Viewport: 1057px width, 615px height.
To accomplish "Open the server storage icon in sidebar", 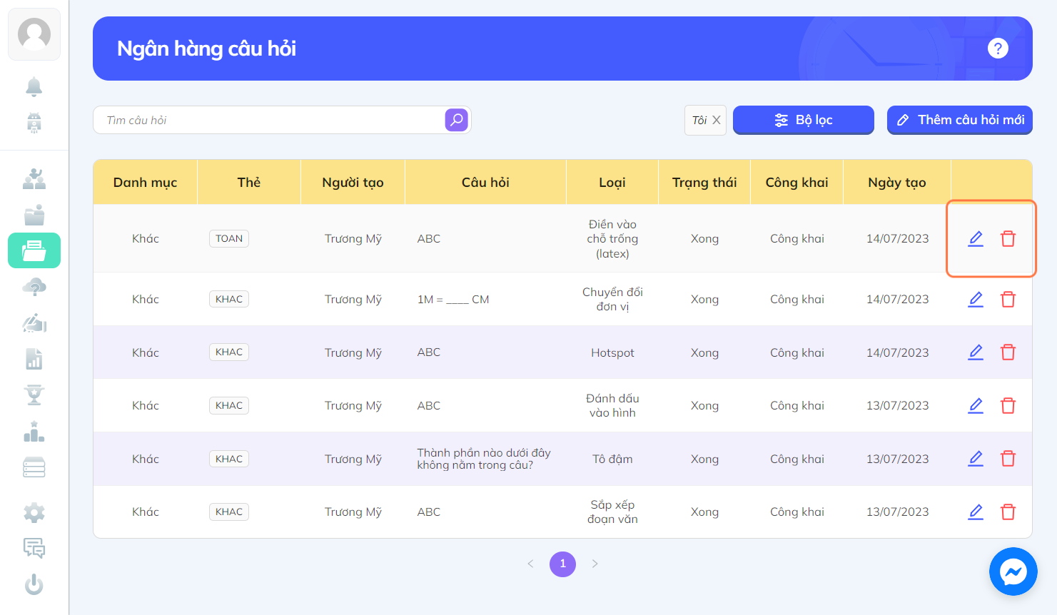I will tap(34, 467).
